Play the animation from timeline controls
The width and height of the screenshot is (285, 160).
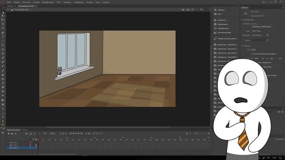(x=76, y=133)
